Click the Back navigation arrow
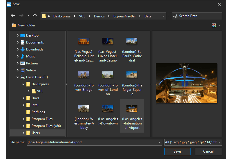This screenshot has height=159, width=232. pos(13,16)
